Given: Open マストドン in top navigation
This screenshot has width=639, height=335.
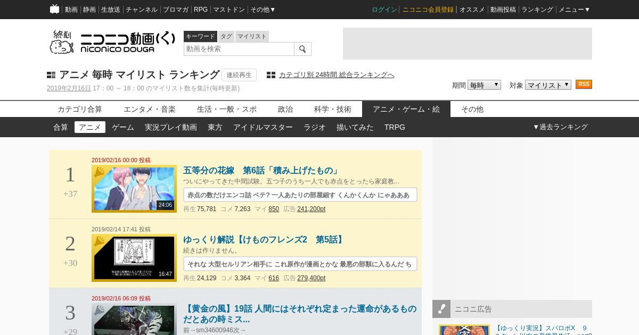Looking at the screenshot, I should click(x=229, y=10).
